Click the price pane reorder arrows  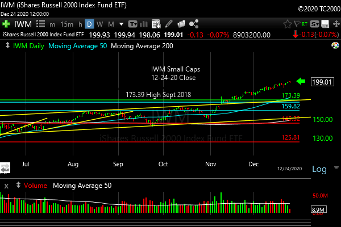coord(7,45)
